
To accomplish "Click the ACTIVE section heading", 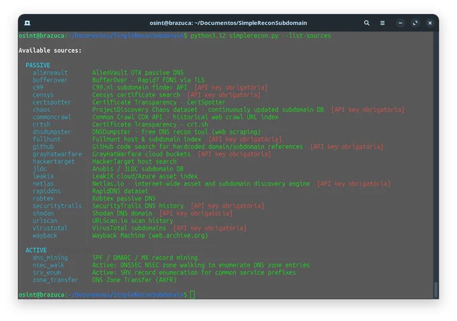I will (36, 250).
